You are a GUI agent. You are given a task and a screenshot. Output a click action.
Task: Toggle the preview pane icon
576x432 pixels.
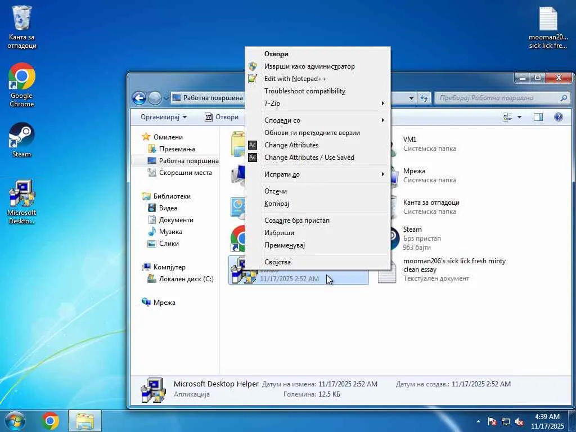[x=538, y=117]
